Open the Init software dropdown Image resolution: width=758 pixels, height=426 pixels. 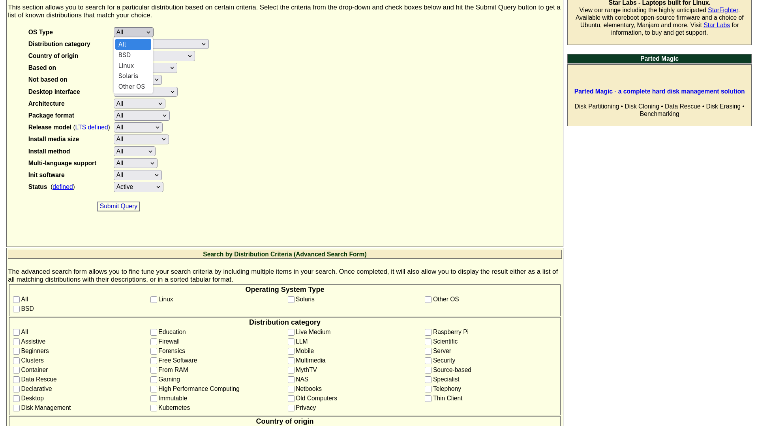(x=137, y=175)
